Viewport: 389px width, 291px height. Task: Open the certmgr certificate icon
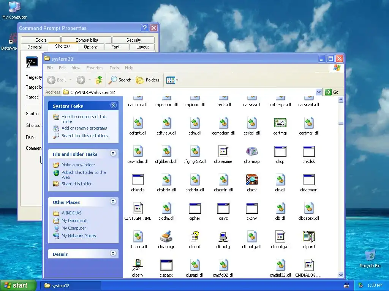coord(280,123)
